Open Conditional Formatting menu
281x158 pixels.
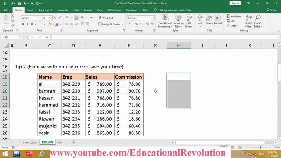point(165,21)
